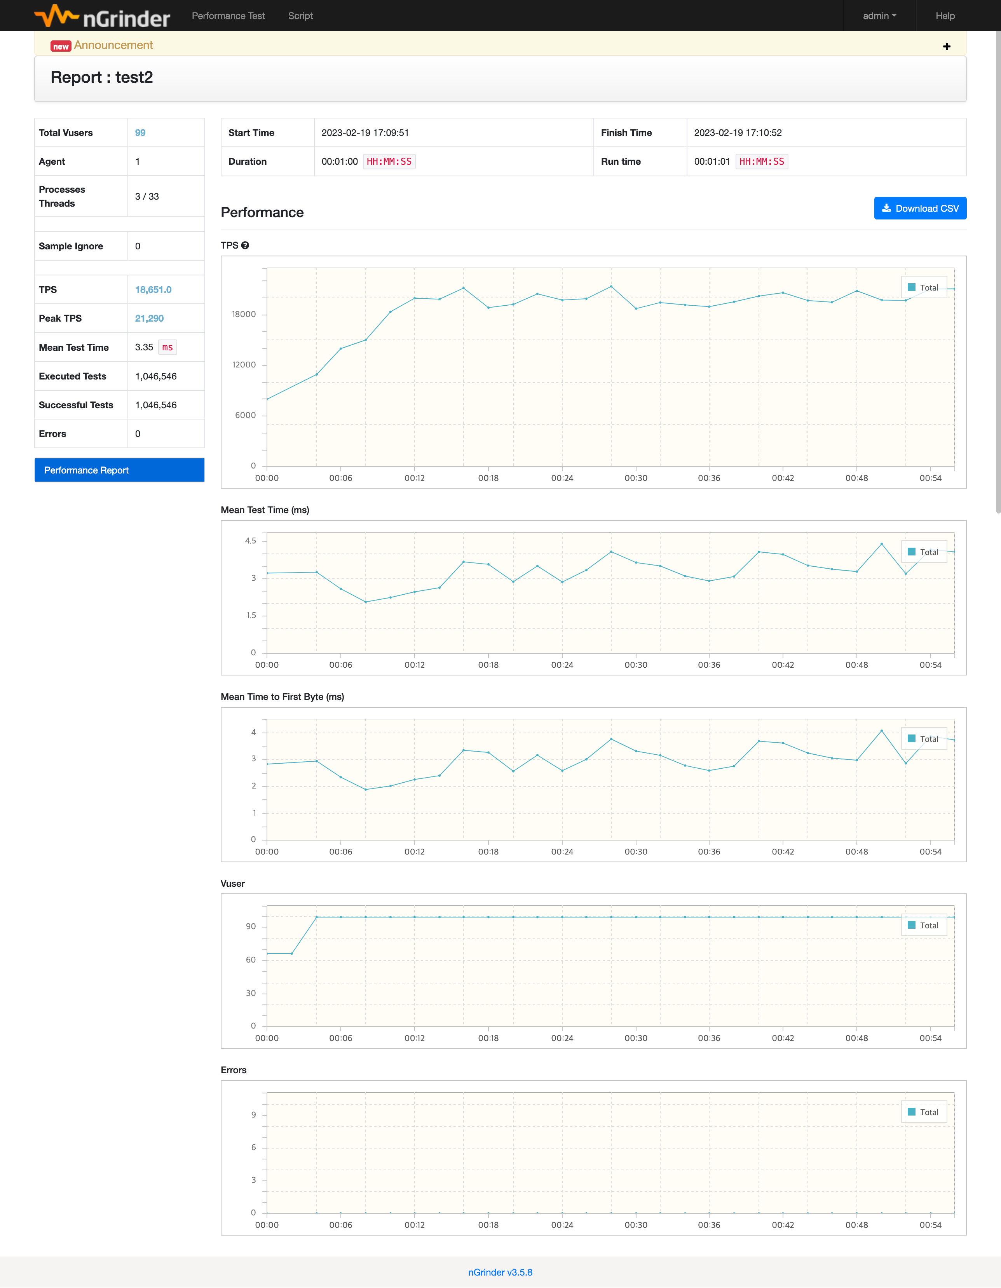The image size is (1001, 1288).
Task: Click the Total color swatch in the Errors chart legend
Action: pyautogui.click(x=911, y=1112)
